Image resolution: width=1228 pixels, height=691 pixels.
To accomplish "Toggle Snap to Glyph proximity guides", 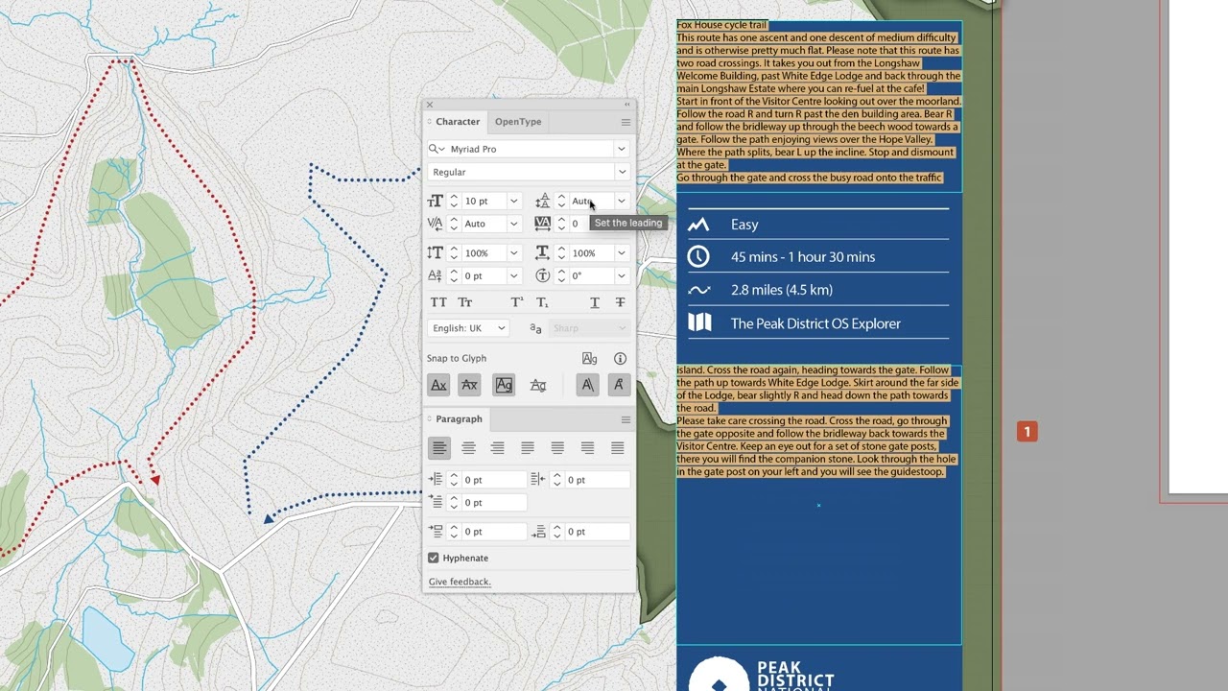I will (x=538, y=385).
